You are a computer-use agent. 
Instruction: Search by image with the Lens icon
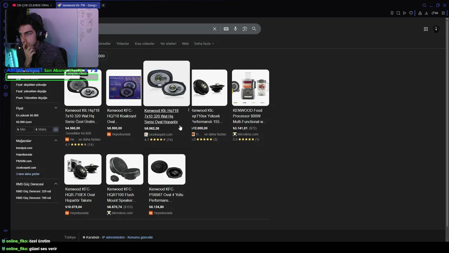pos(245,29)
